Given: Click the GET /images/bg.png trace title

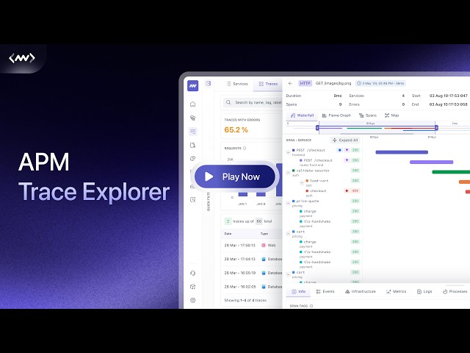Looking at the screenshot, I should (333, 83).
